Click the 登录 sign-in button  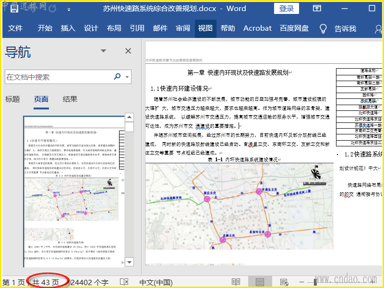click(x=286, y=9)
